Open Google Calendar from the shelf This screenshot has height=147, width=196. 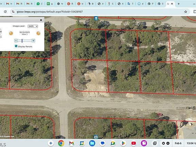pyautogui.click(x=82, y=143)
